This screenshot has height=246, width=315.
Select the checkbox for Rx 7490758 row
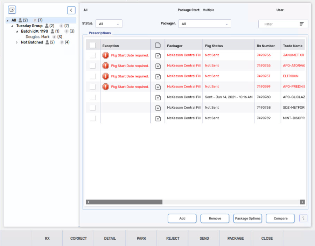pos(92,108)
